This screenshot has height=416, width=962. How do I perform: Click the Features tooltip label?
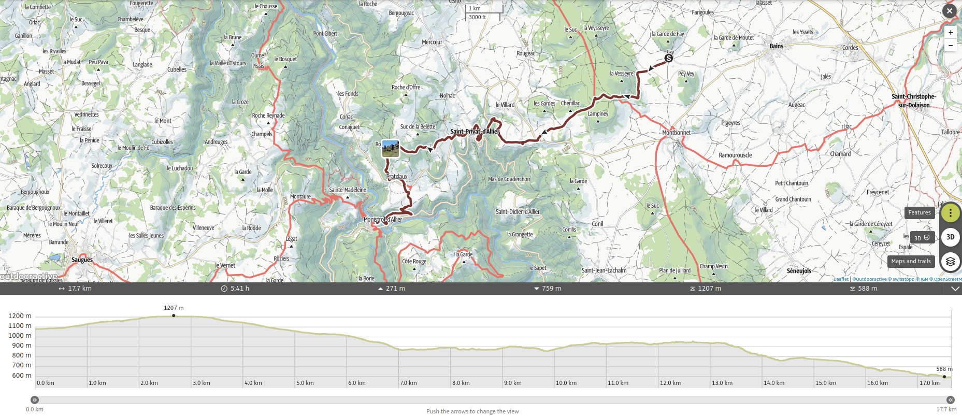(x=919, y=213)
